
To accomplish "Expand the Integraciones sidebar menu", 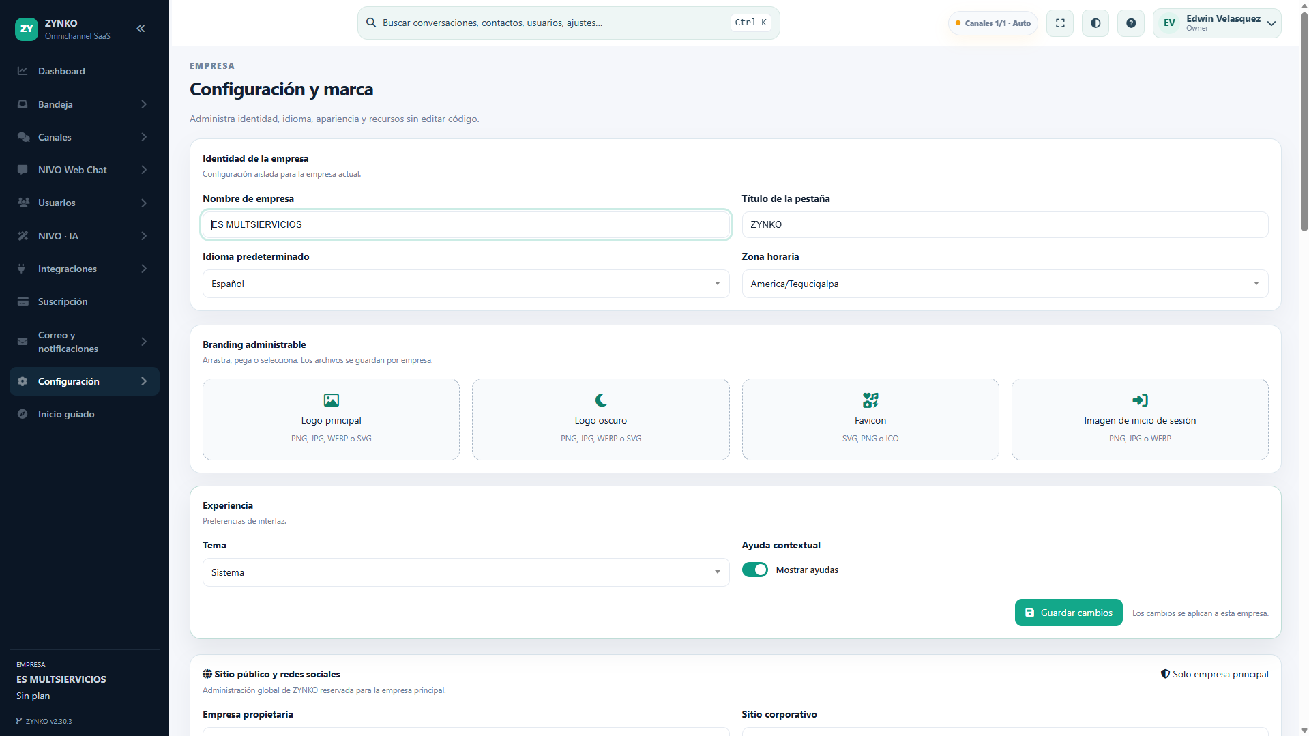I will point(85,269).
